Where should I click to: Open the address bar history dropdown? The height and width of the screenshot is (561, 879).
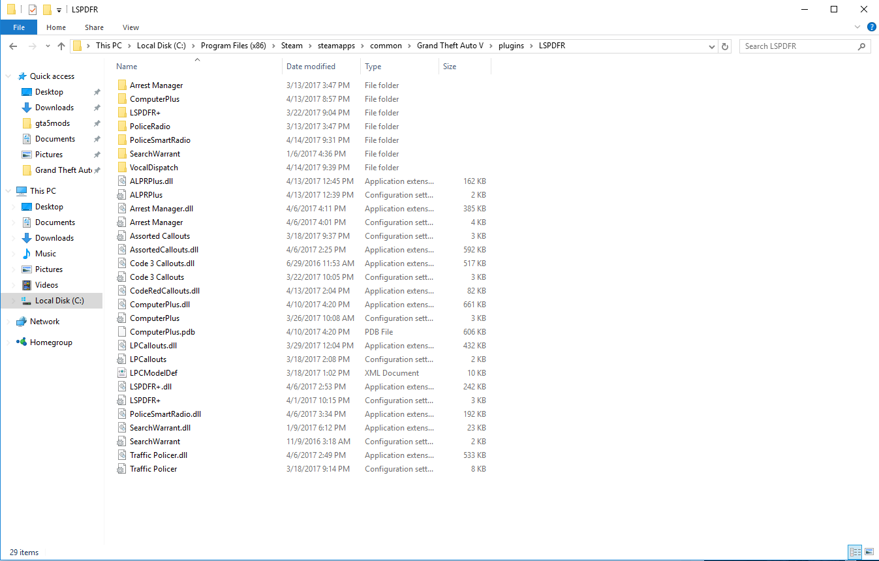[711, 46]
